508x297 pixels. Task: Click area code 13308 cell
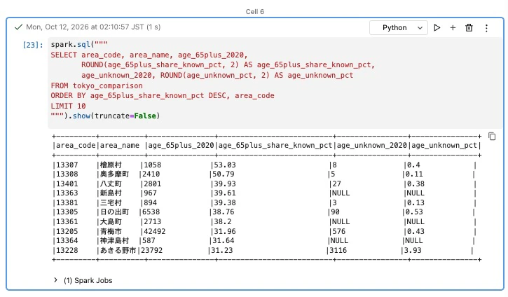pyautogui.click(x=67, y=174)
